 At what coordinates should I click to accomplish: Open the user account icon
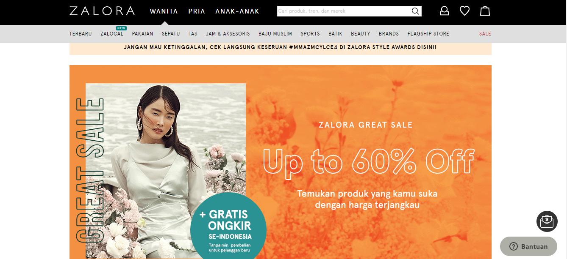[444, 11]
